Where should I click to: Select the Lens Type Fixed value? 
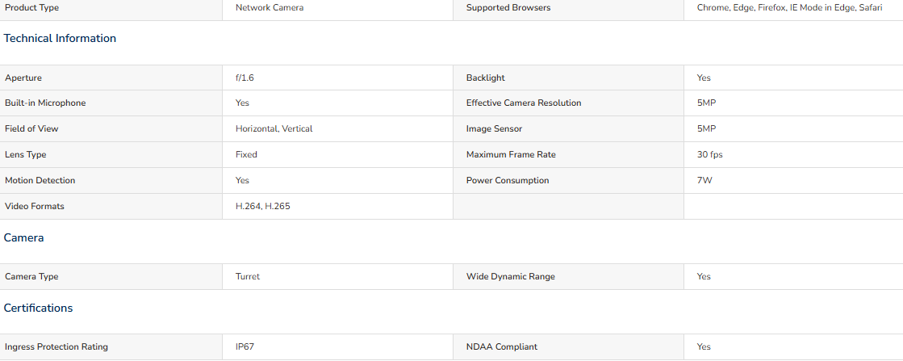[246, 154]
